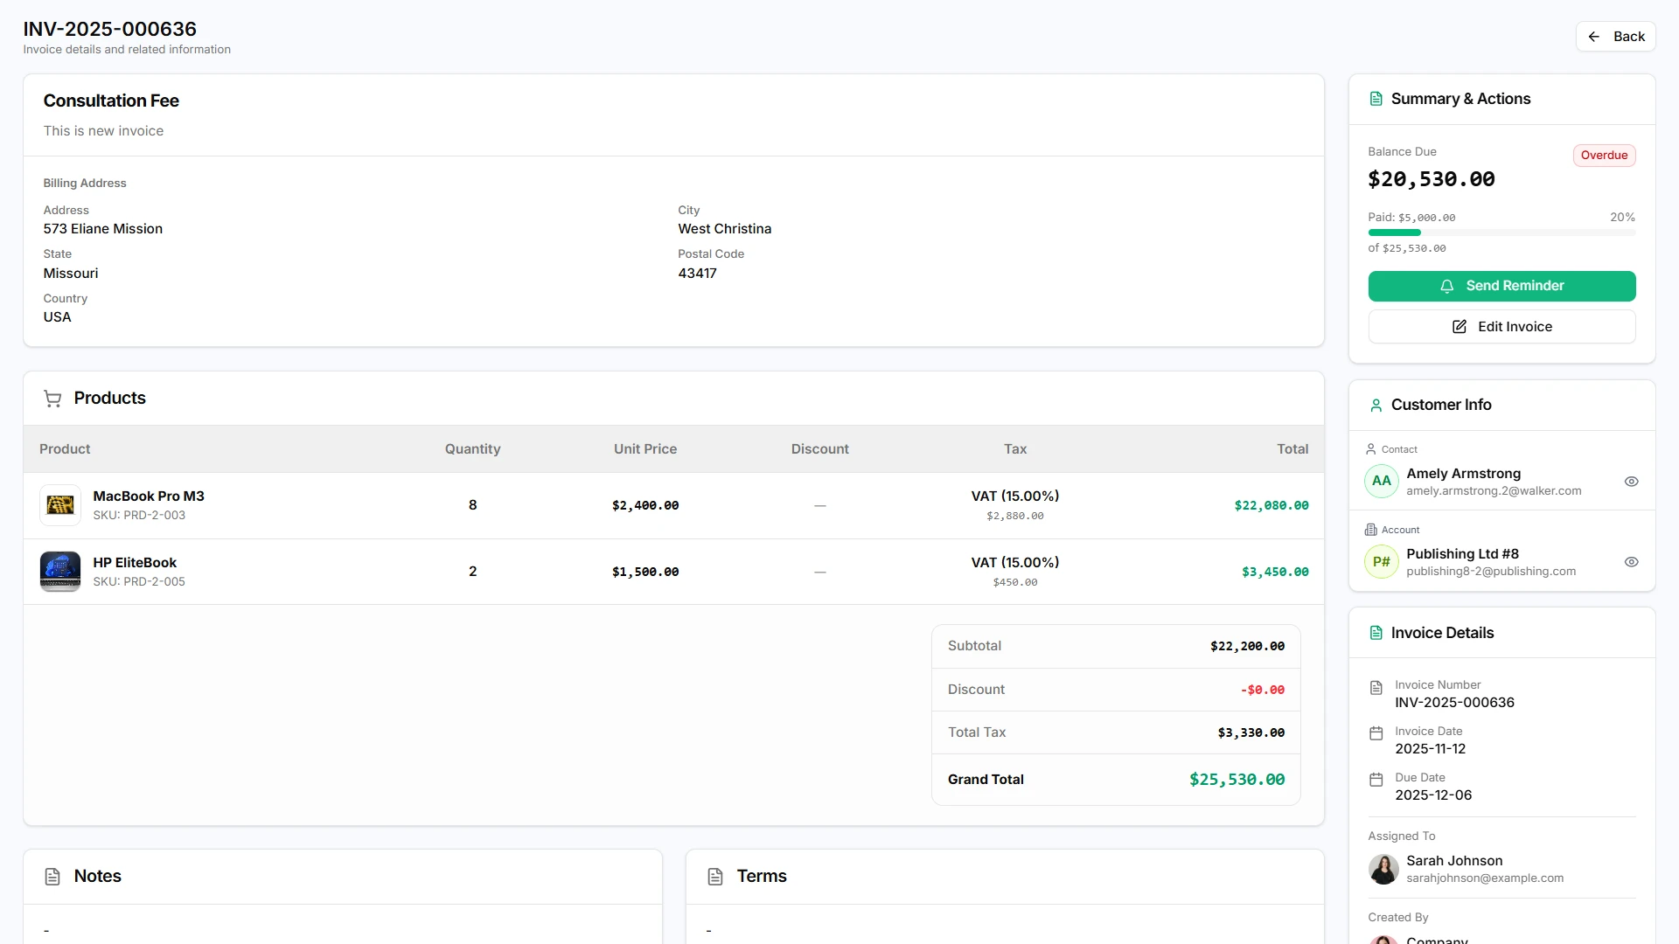Click the 20% paid percentage
This screenshot has width=1679, height=944.
coord(1622,218)
